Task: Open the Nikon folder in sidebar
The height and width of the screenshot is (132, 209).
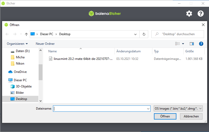Action: pyautogui.click(x=20, y=64)
